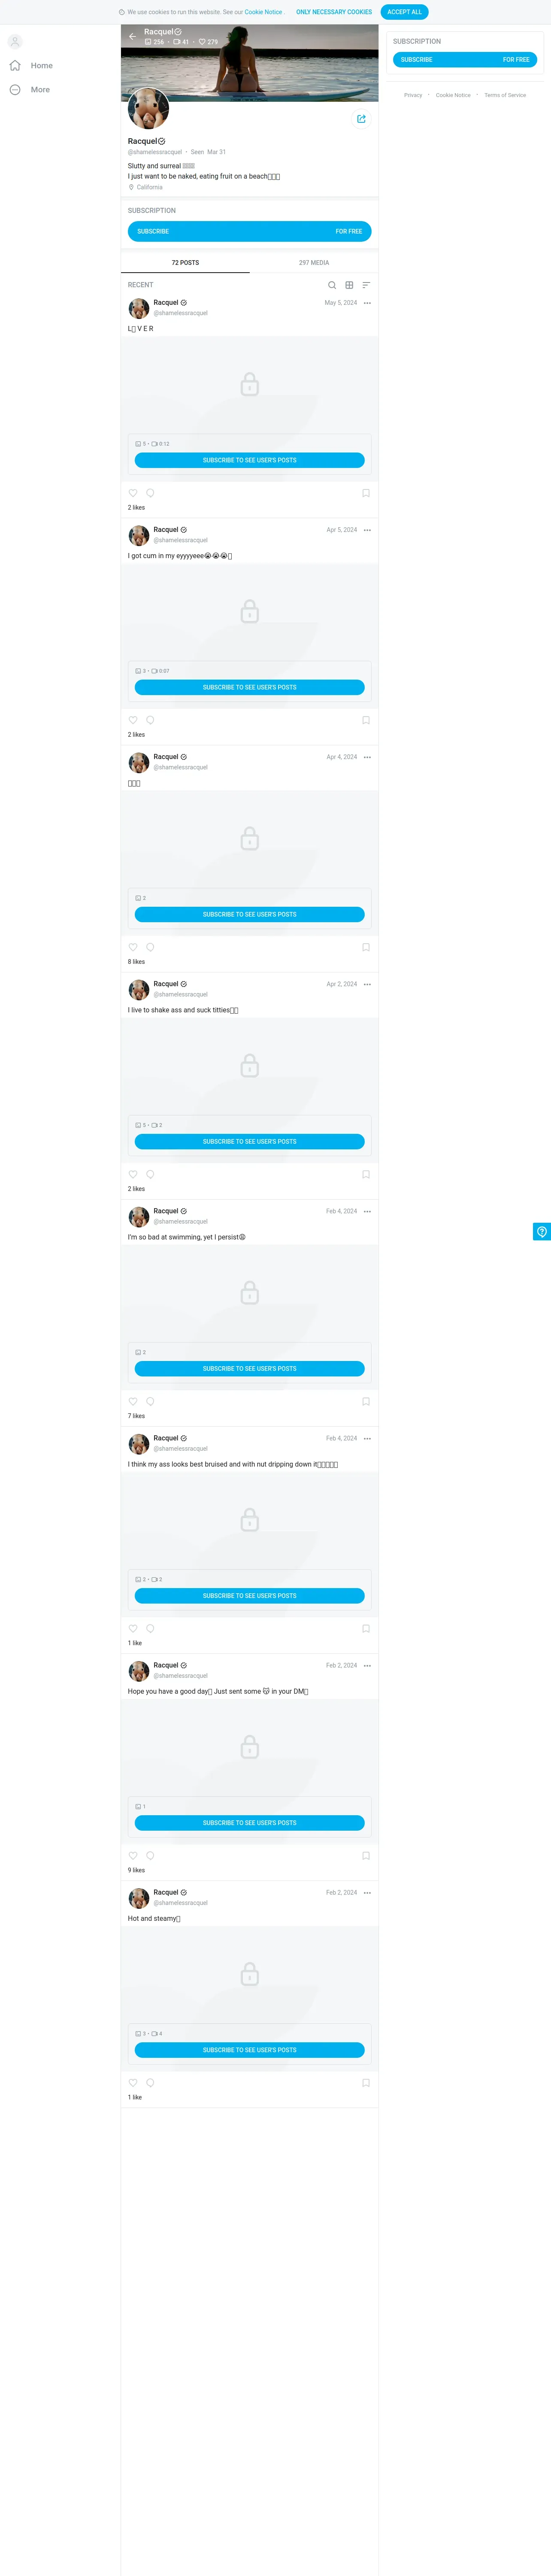The image size is (551, 2576).
Task: Open the help support floating icon
Action: pyautogui.click(x=542, y=1231)
